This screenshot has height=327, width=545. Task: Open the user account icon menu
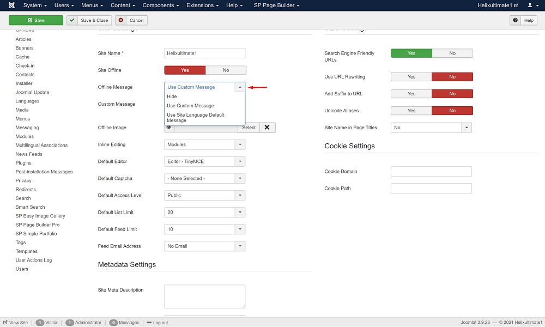(x=531, y=5)
